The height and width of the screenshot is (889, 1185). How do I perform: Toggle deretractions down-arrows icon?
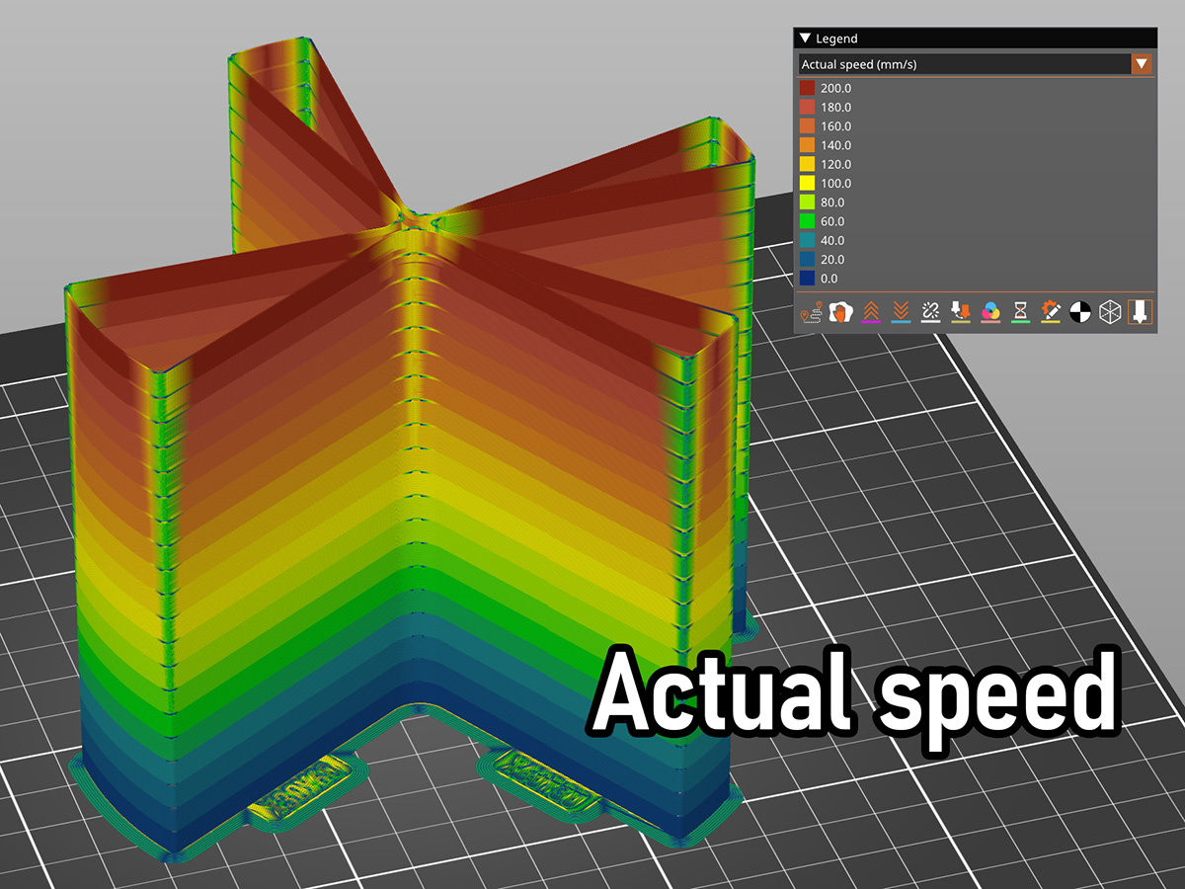900,313
